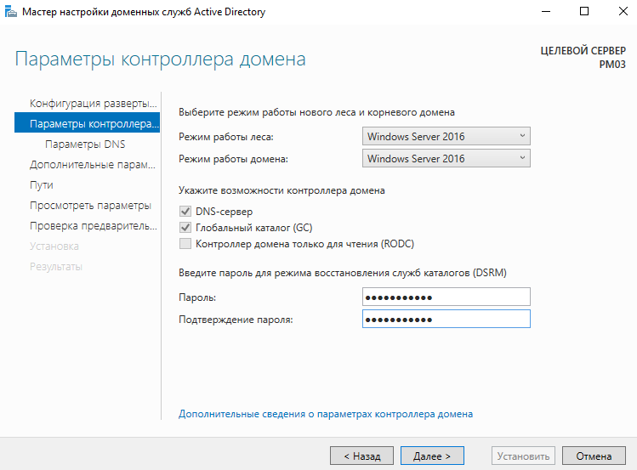The width and height of the screenshot is (637, 470).
Task: Click the Отмена button
Action: (x=594, y=456)
